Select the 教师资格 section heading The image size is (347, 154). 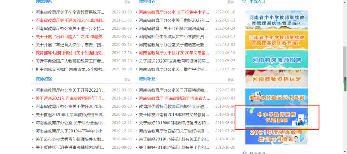(x=44, y=79)
